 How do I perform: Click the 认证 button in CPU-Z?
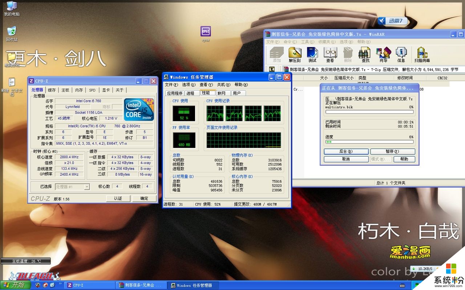click(118, 198)
